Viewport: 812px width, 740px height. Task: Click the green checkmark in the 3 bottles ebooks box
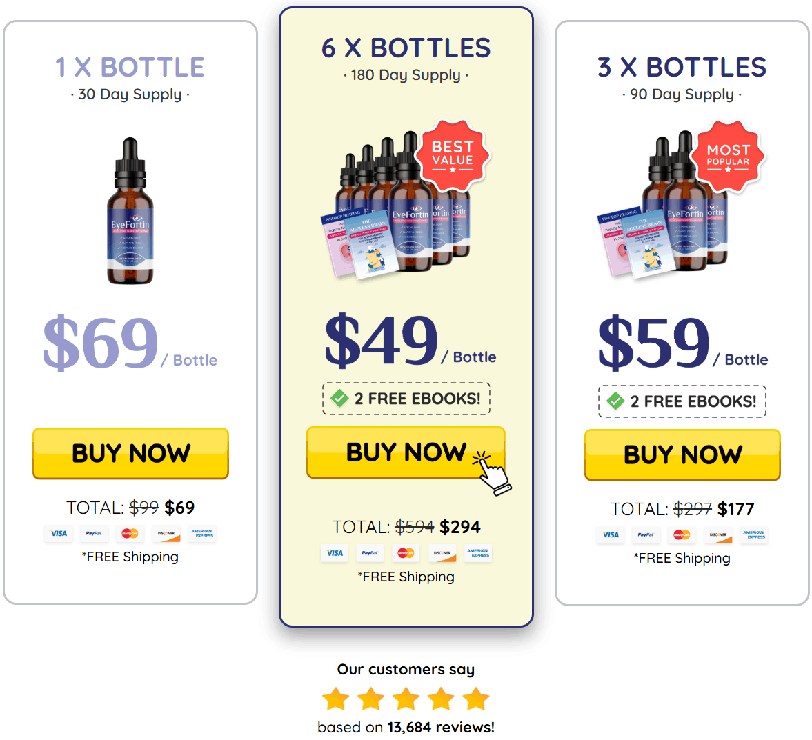[615, 401]
